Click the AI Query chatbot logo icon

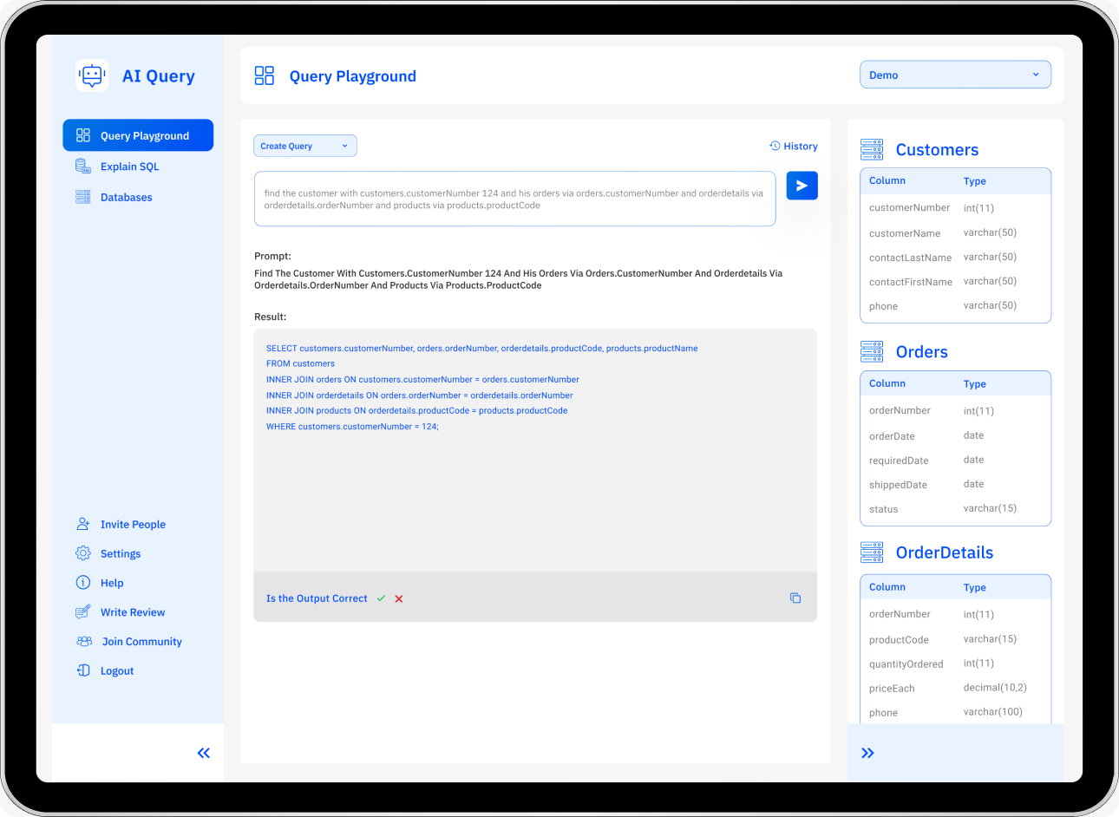[91, 75]
